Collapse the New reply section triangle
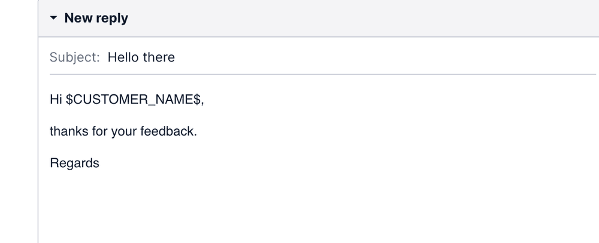 point(53,19)
